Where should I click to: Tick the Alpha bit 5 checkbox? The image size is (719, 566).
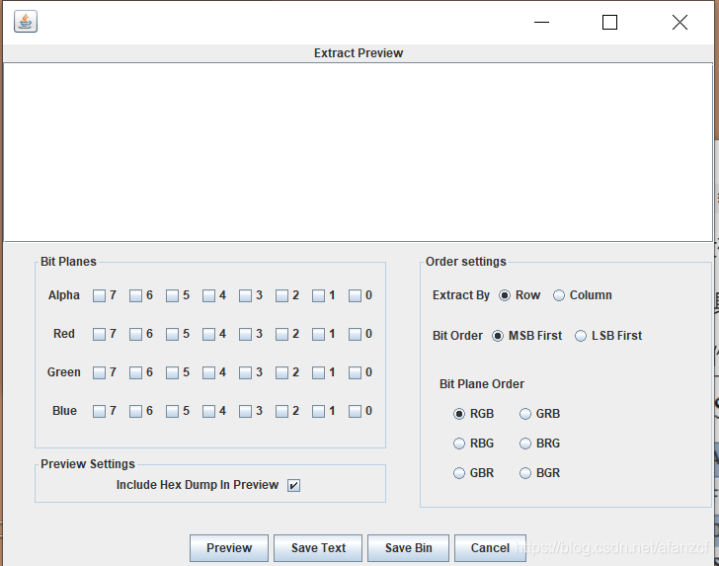(x=173, y=296)
